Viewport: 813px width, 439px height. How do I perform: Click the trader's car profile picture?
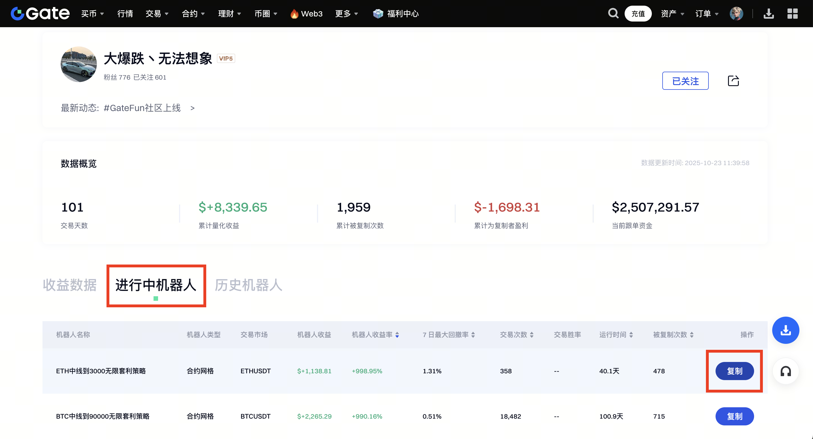[x=78, y=64]
